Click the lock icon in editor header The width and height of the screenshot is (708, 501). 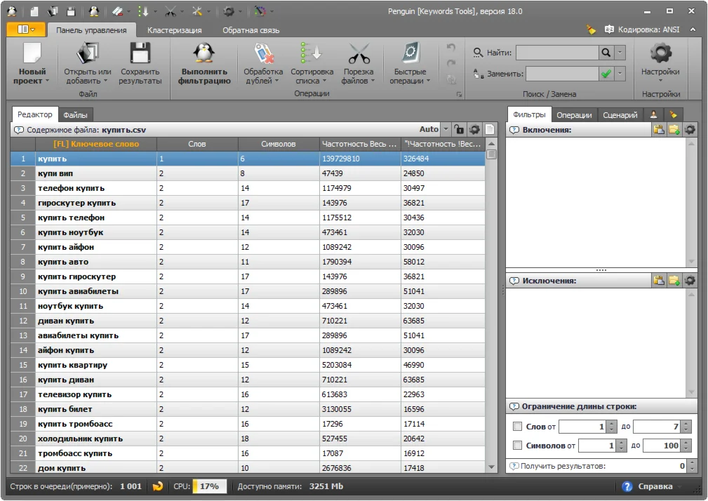458,130
